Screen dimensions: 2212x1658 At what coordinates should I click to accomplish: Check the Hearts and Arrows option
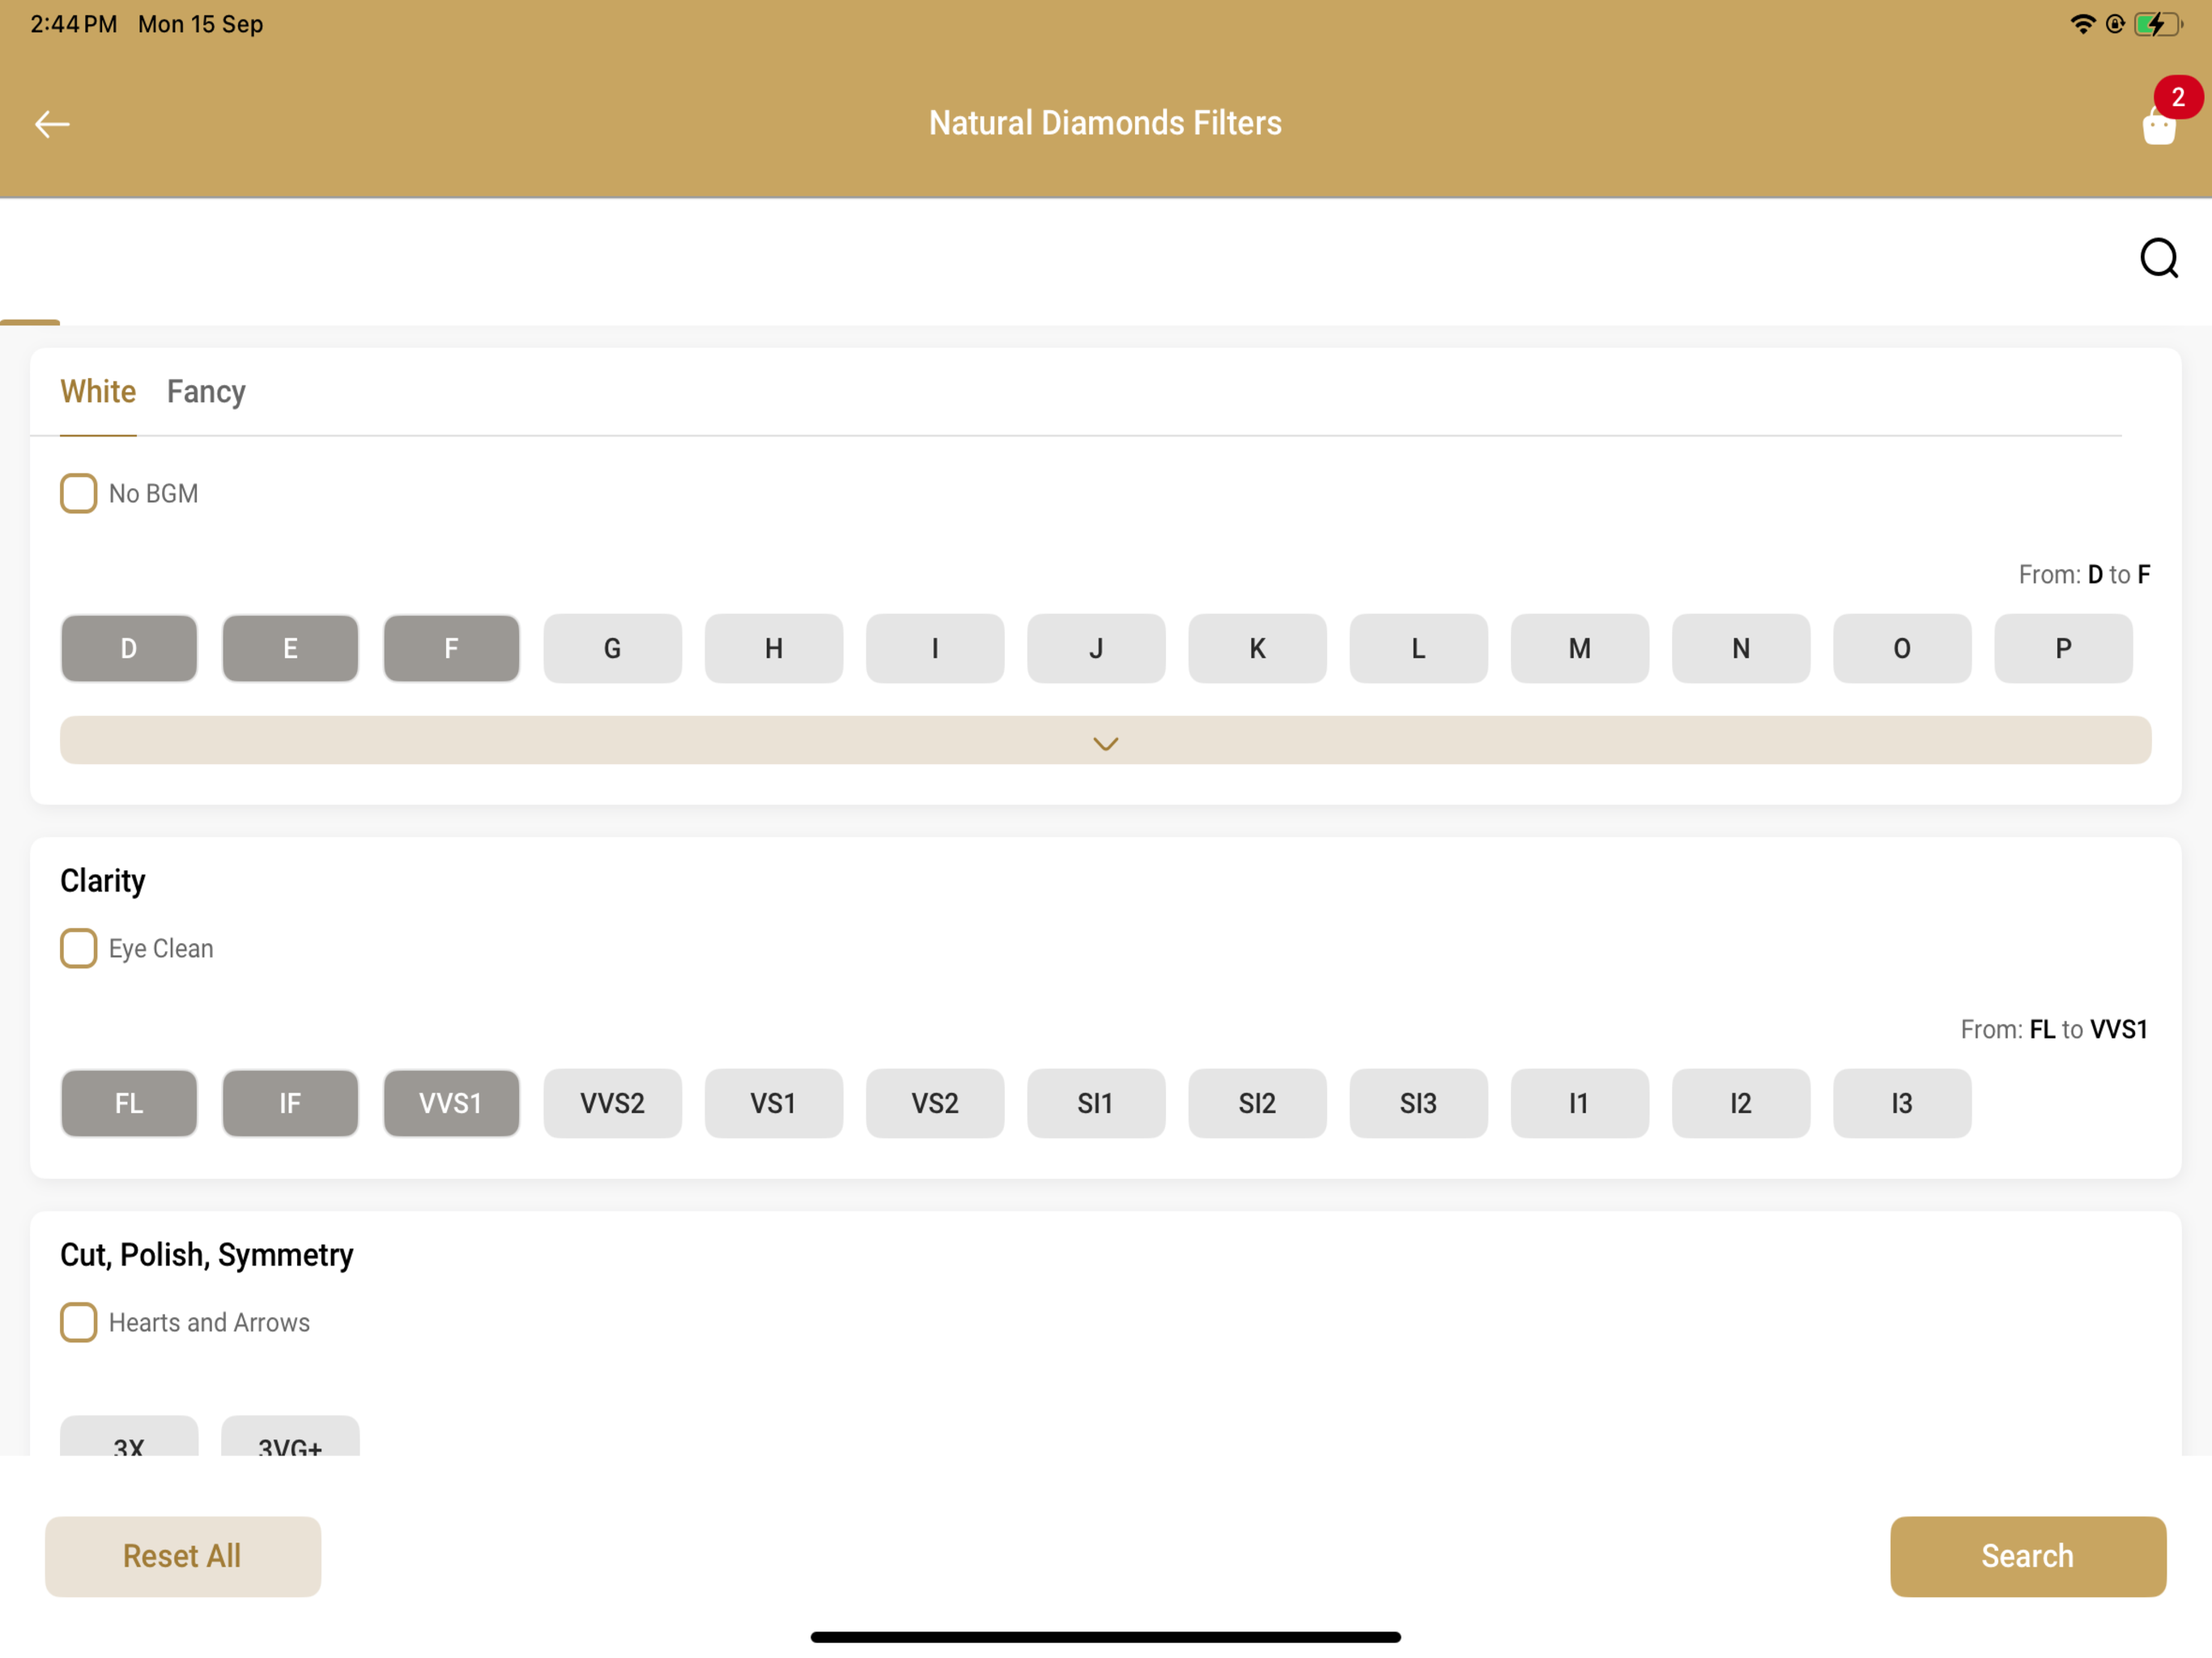(x=78, y=1322)
